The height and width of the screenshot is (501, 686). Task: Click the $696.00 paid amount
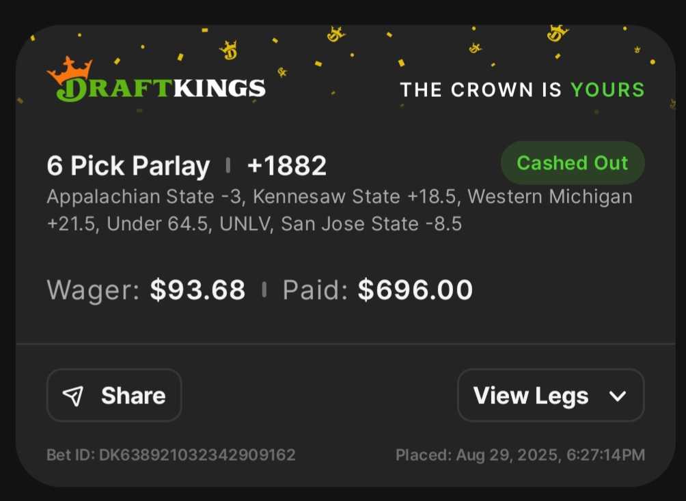tap(415, 290)
